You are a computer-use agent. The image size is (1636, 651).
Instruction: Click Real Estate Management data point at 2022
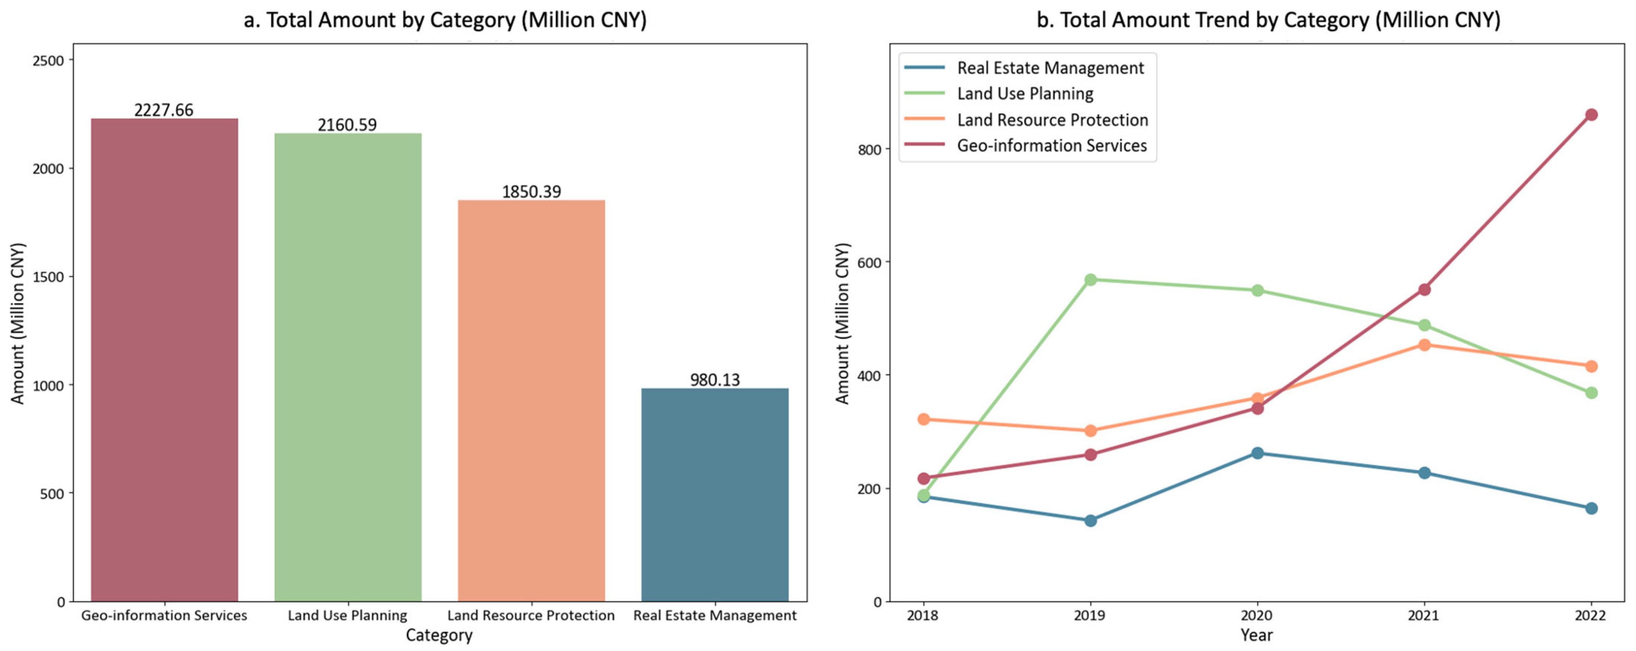coord(1591,508)
